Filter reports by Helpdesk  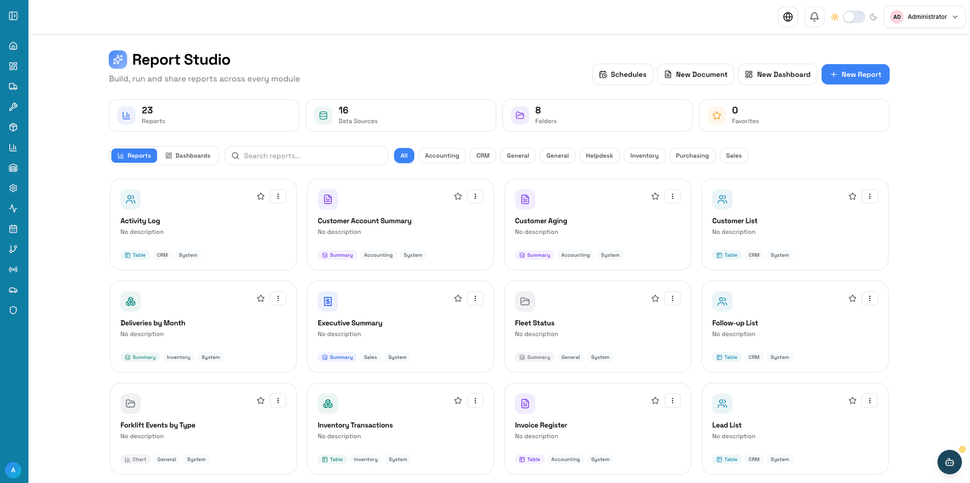click(x=599, y=156)
